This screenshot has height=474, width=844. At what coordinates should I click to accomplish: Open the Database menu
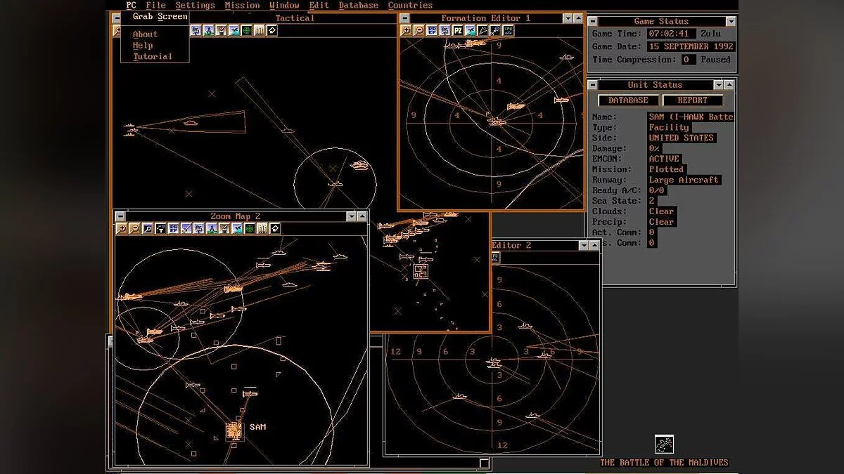358,5
